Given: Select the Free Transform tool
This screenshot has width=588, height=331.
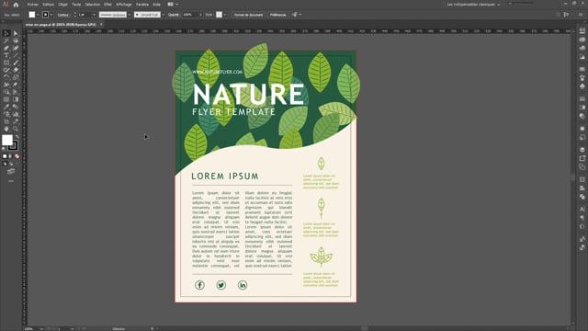Looking at the screenshot, I should 16,85.
